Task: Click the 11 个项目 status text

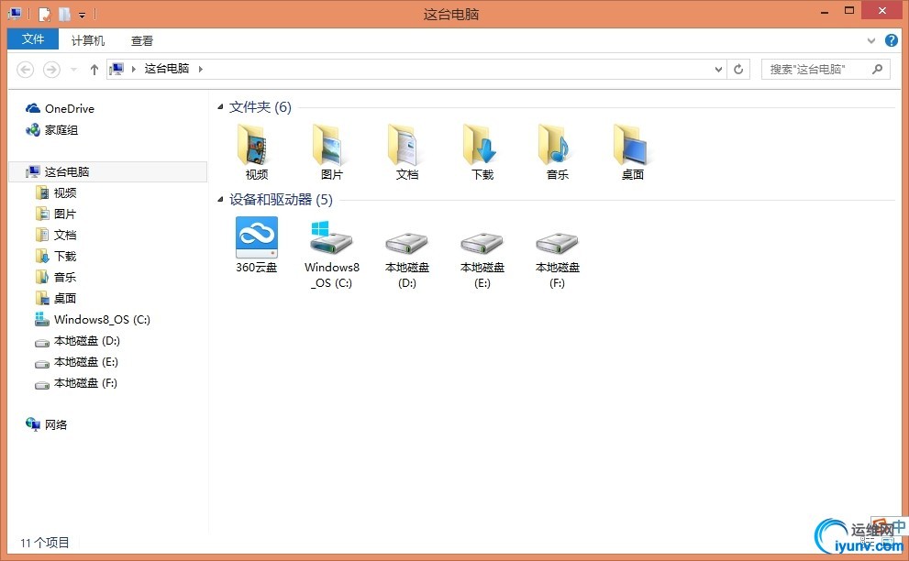Action: click(x=45, y=543)
